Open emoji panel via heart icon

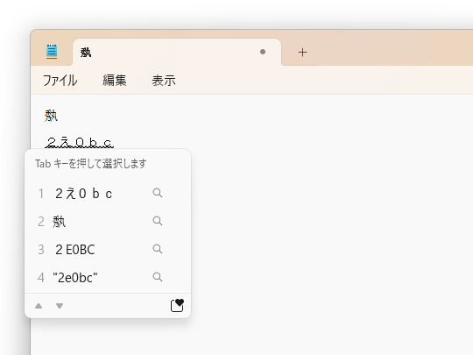click(x=177, y=305)
